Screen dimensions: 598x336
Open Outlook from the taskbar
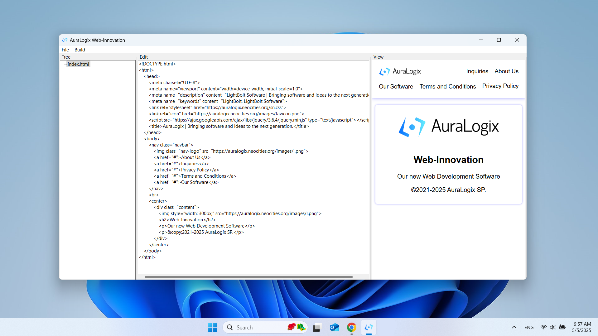click(x=334, y=327)
